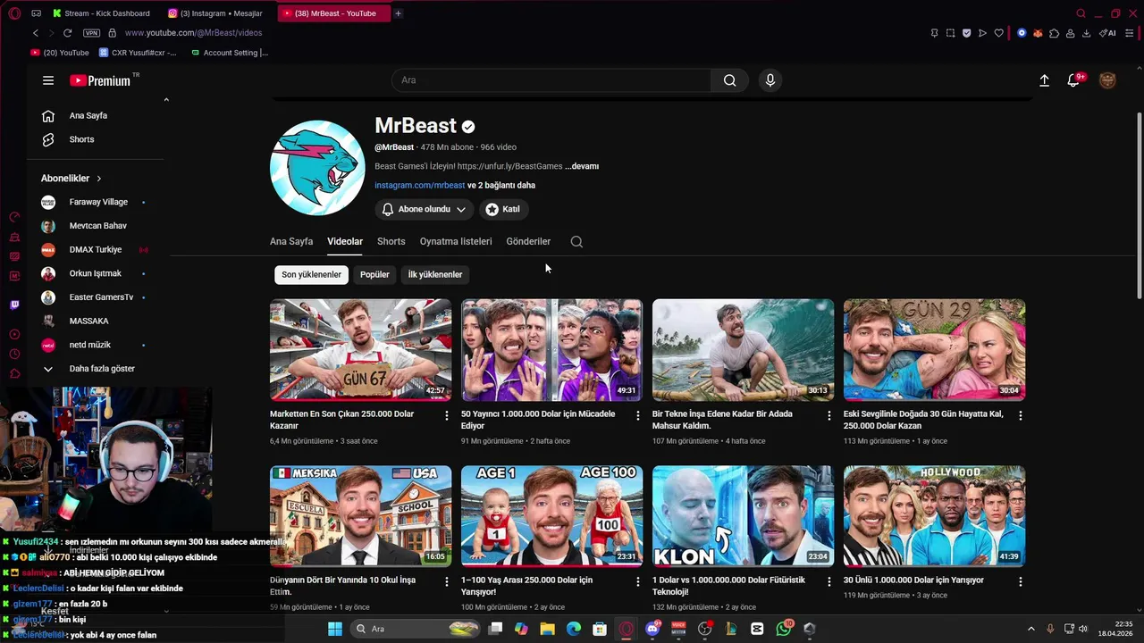Go to Ana Sayfa in the sidebar
Viewport: 1144px width, 643px height.
[89, 115]
